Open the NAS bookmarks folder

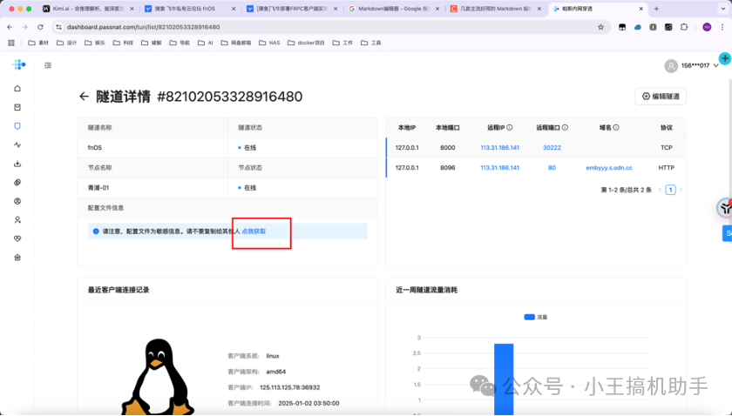(269, 42)
